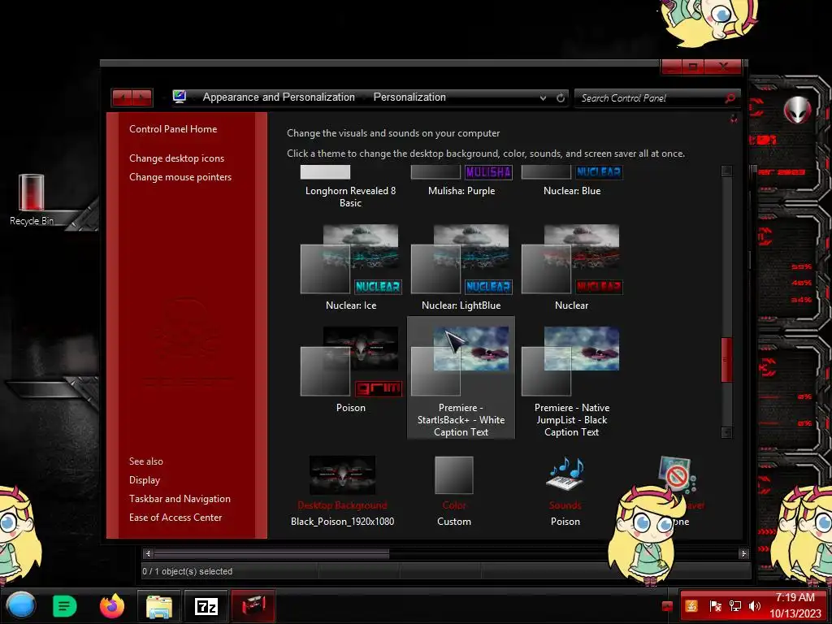Open Taskbar and Navigation settings

(180, 499)
